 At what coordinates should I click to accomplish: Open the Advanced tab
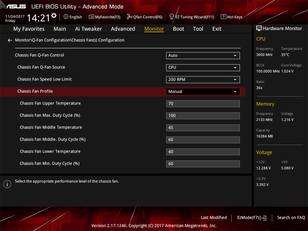[123, 29]
